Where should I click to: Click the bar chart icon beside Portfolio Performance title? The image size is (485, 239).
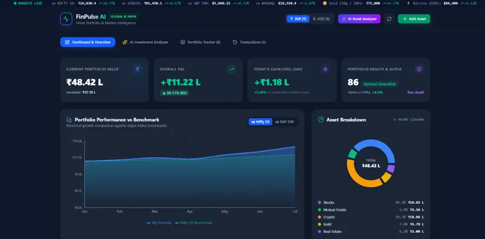pyautogui.click(x=69, y=120)
